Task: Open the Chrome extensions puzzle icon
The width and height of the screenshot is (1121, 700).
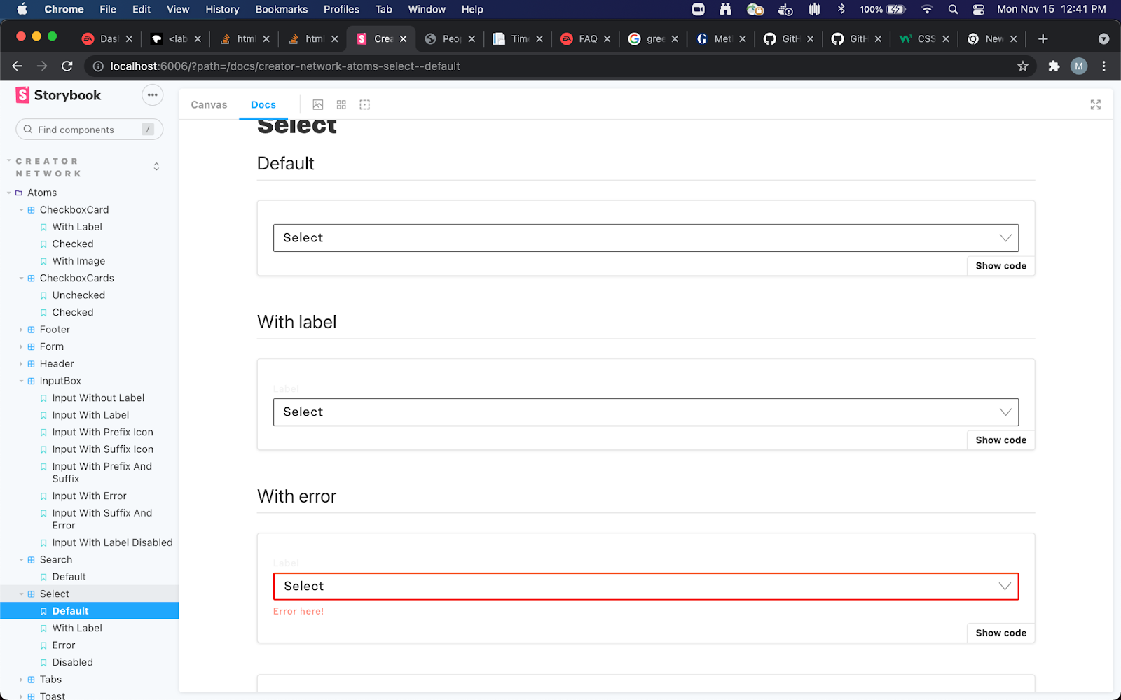Action: 1054,66
